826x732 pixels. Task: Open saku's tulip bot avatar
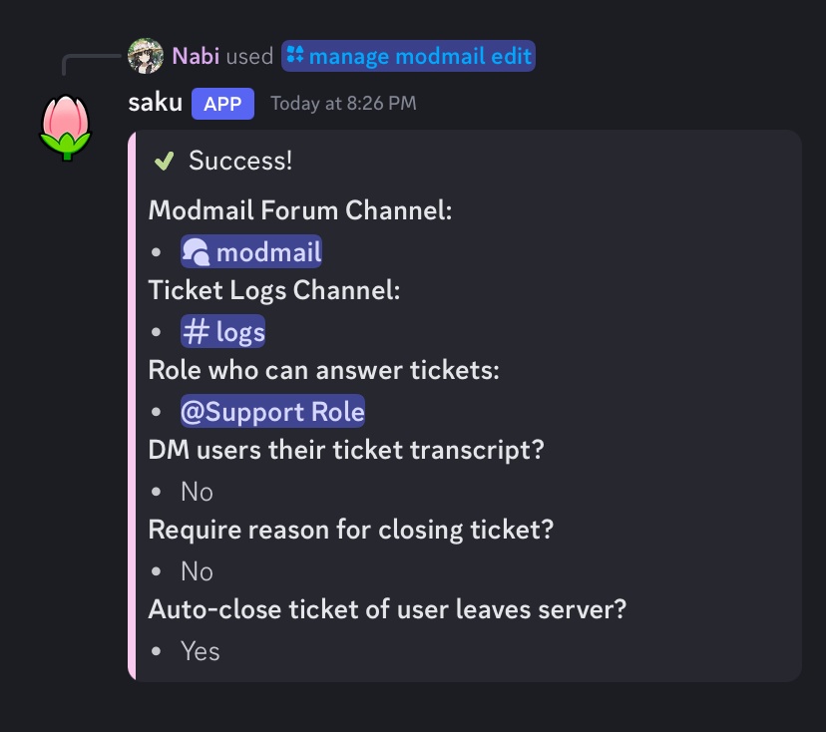66,128
